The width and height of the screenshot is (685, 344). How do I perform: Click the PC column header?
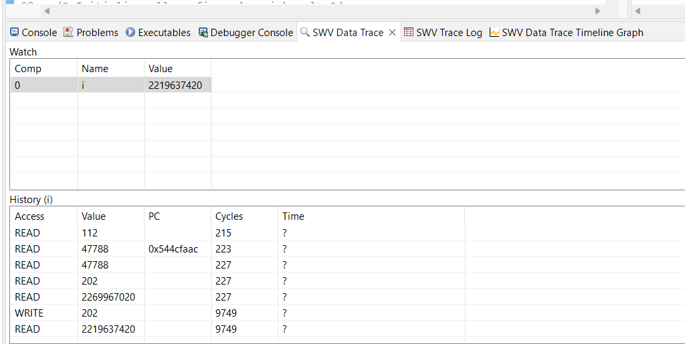(x=154, y=216)
